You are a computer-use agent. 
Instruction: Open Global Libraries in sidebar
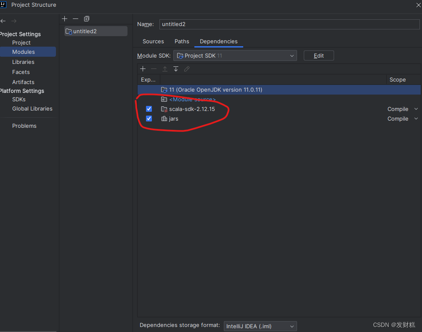[32, 108]
